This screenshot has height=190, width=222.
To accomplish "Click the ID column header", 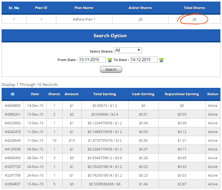I will [13, 94].
